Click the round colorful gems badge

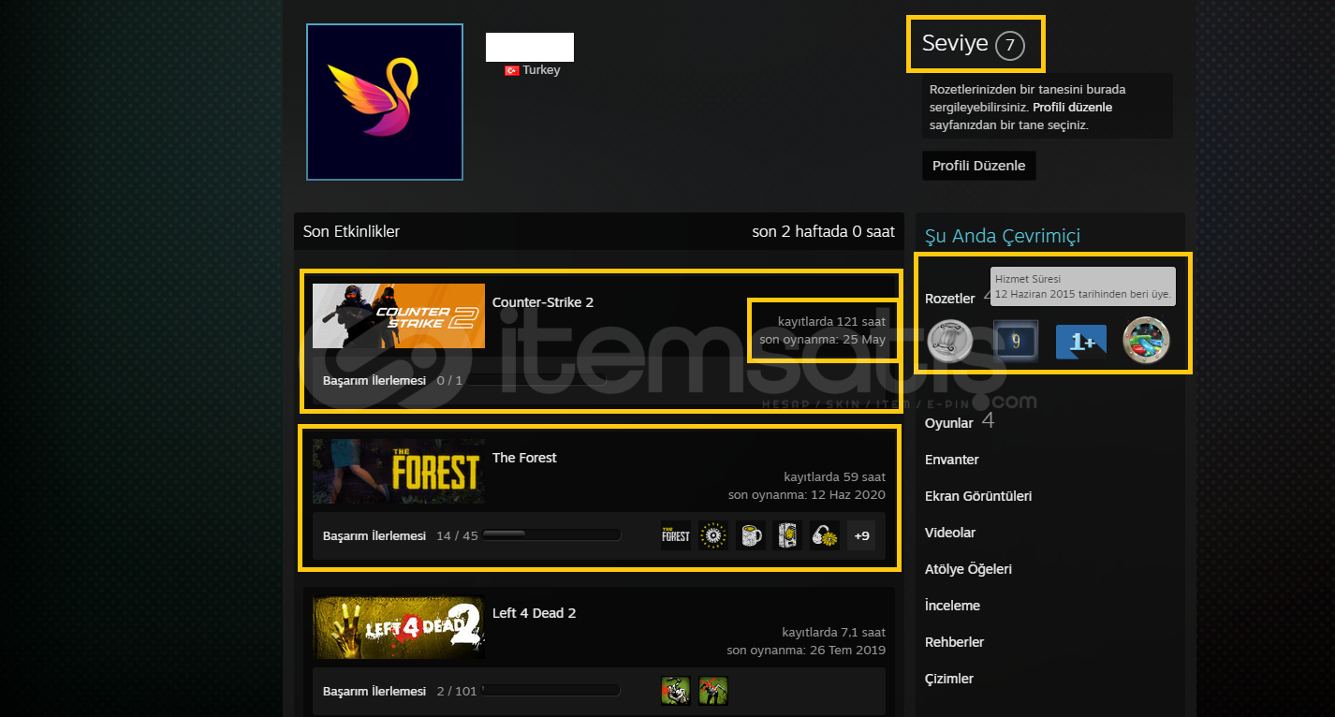pos(1146,341)
